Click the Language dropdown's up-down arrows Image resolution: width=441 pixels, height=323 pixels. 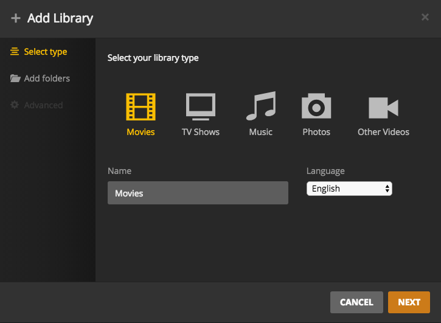coord(387,189)
